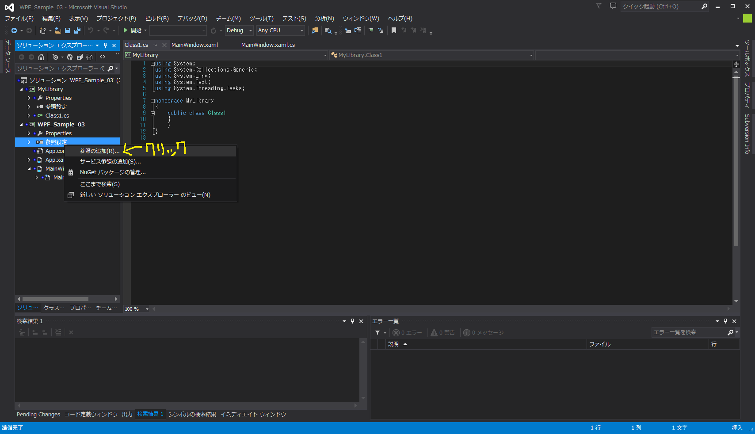755x434 pixels.
Task: Click View Code icon in Solution Explorer
Action: tap(103, 57)
